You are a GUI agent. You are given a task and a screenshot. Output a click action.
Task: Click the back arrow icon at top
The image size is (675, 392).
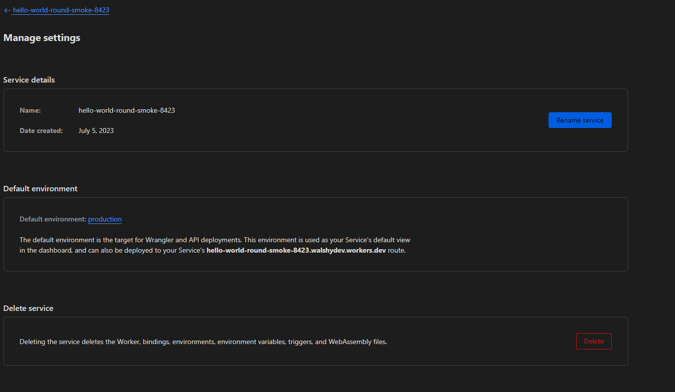[x=7, y=10]
